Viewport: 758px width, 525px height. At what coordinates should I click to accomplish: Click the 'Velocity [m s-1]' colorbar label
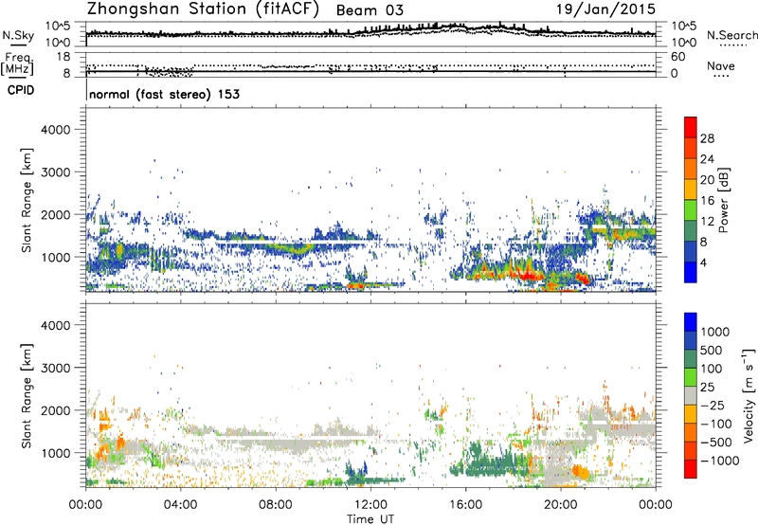[x=749, y=395]
